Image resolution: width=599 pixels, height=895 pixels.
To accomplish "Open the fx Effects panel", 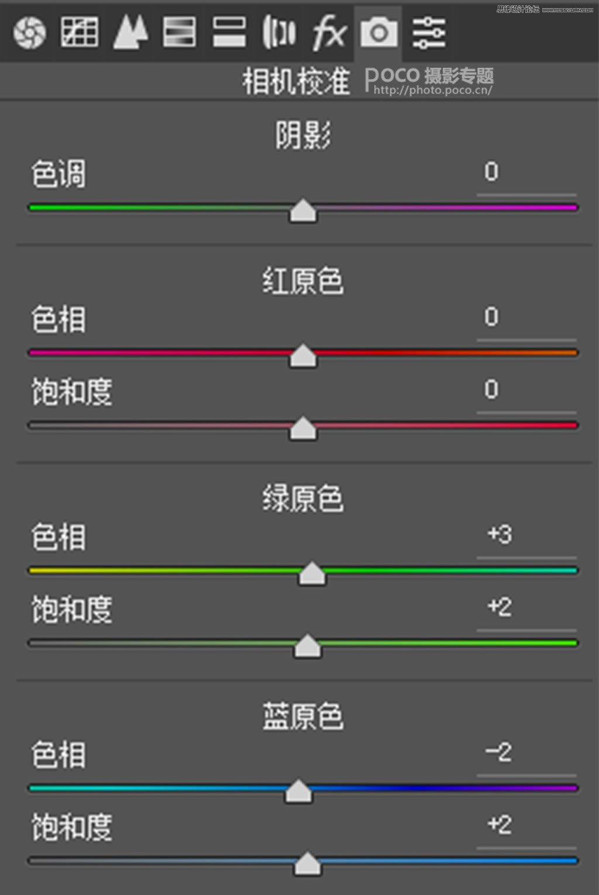I will click(x=329, y=32).
